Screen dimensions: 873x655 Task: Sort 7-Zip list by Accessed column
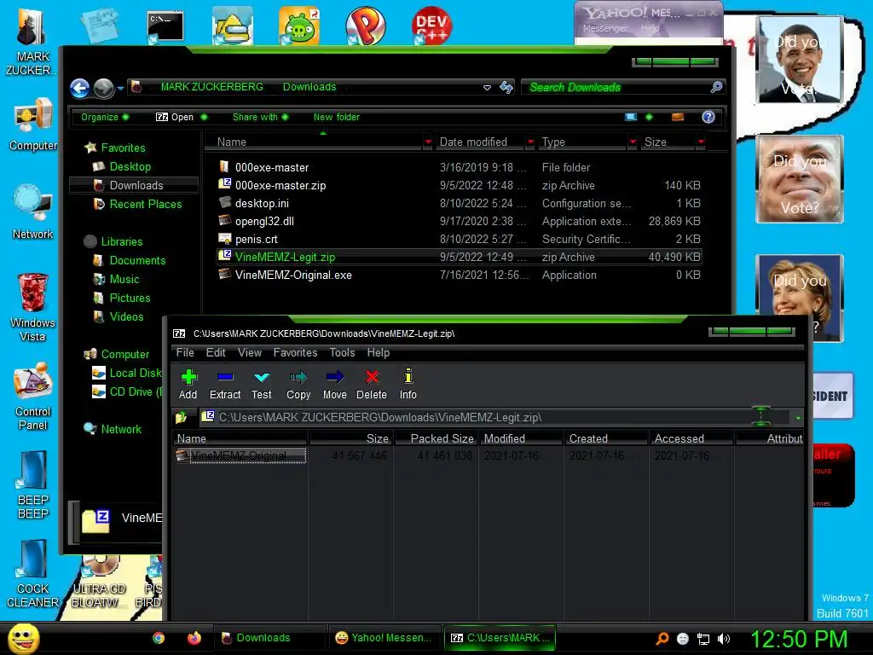click(691, 438)
